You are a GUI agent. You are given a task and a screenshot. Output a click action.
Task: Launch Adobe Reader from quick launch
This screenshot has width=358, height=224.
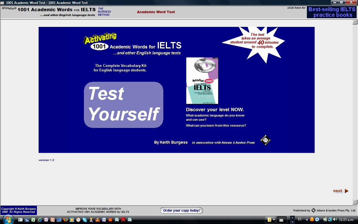[x=123, y=220]
